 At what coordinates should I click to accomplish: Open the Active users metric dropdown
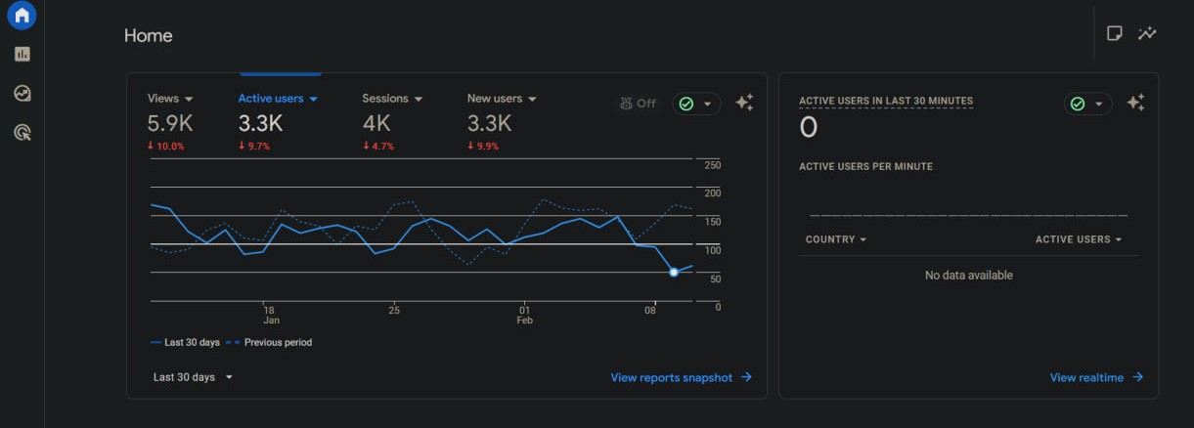[x=278, y=99]
